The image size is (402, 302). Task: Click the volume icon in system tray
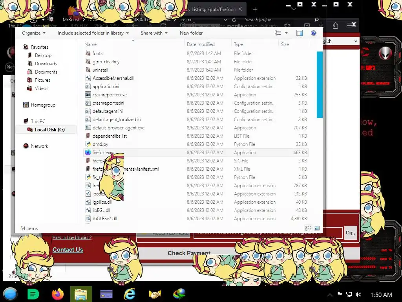358,295
